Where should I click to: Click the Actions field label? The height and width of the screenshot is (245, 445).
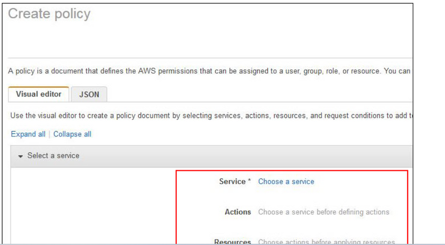(238, 212)
